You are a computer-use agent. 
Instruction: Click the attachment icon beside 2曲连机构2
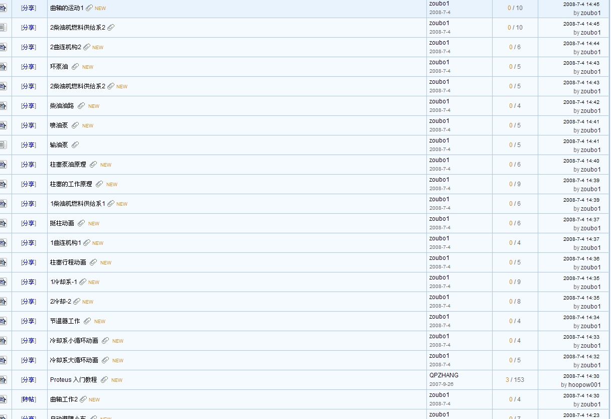click(x=87, y=47)
